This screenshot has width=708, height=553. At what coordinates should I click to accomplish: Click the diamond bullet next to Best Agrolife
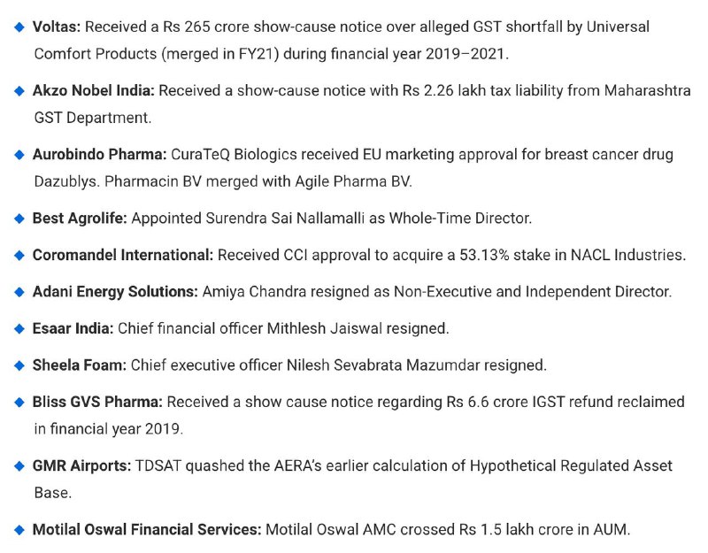pyautogui.click(x=19, y=219)
